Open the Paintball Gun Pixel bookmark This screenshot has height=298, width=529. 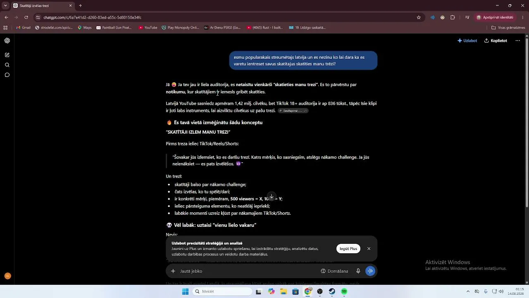tap(114, 28)
